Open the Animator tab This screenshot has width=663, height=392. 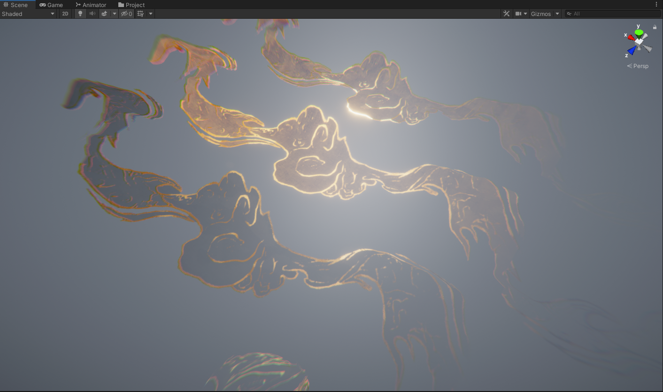click(91, 5)
